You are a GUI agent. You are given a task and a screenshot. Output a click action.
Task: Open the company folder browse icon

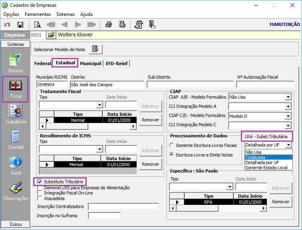click(51, 35)
